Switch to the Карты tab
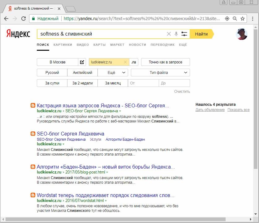259x223 pixels. (x=99, y=45)
